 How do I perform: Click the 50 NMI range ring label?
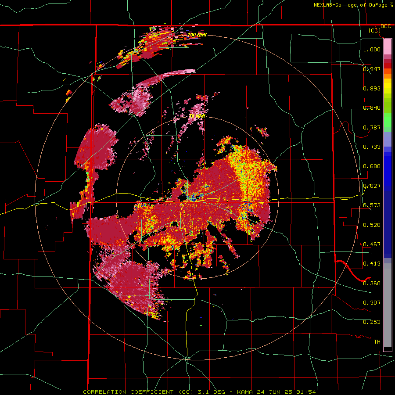[x=197, y=116]
